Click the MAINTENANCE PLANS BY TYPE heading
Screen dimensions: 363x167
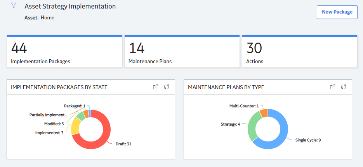[226, 87]
